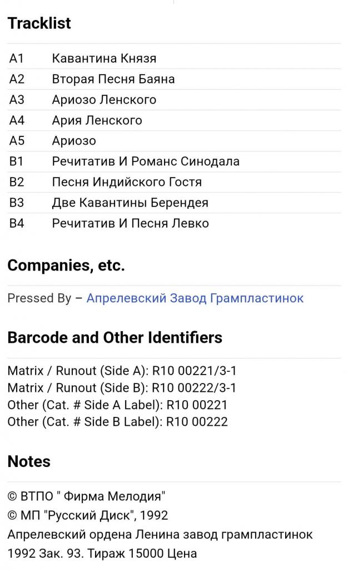Click the Side A Label catalog number
This screenshot has width=348, height=570.
tap(118, 405)
